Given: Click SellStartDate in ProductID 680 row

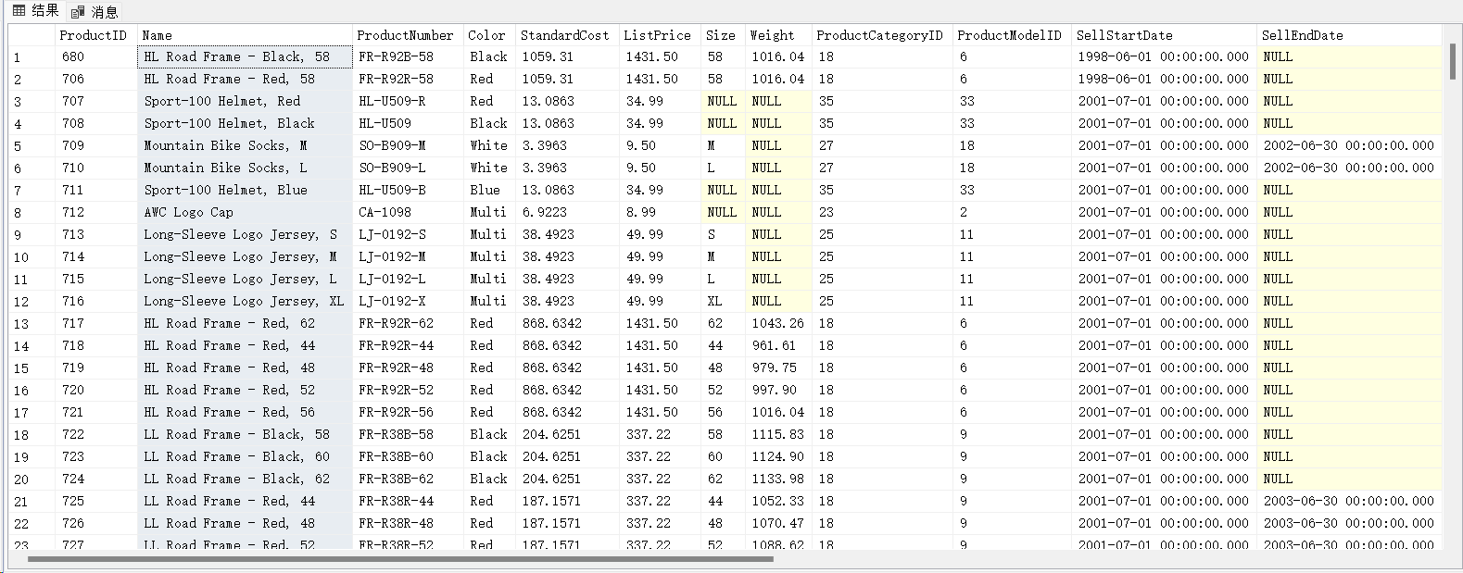Looking at the screenshot, I should click(x=1164, y=56).
